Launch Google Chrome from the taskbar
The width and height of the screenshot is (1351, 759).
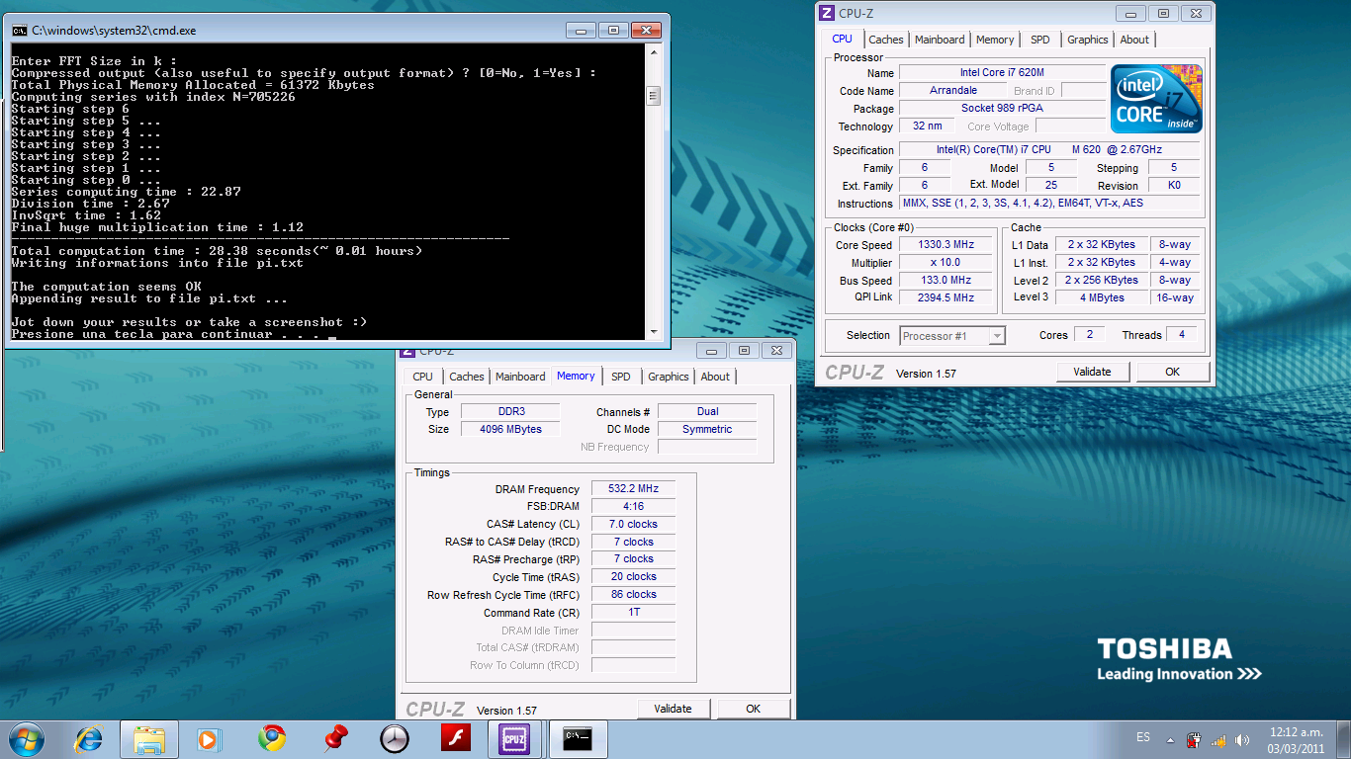click(272, 738)
